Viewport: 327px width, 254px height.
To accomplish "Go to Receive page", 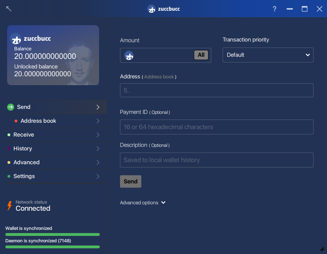I will 56,135.
